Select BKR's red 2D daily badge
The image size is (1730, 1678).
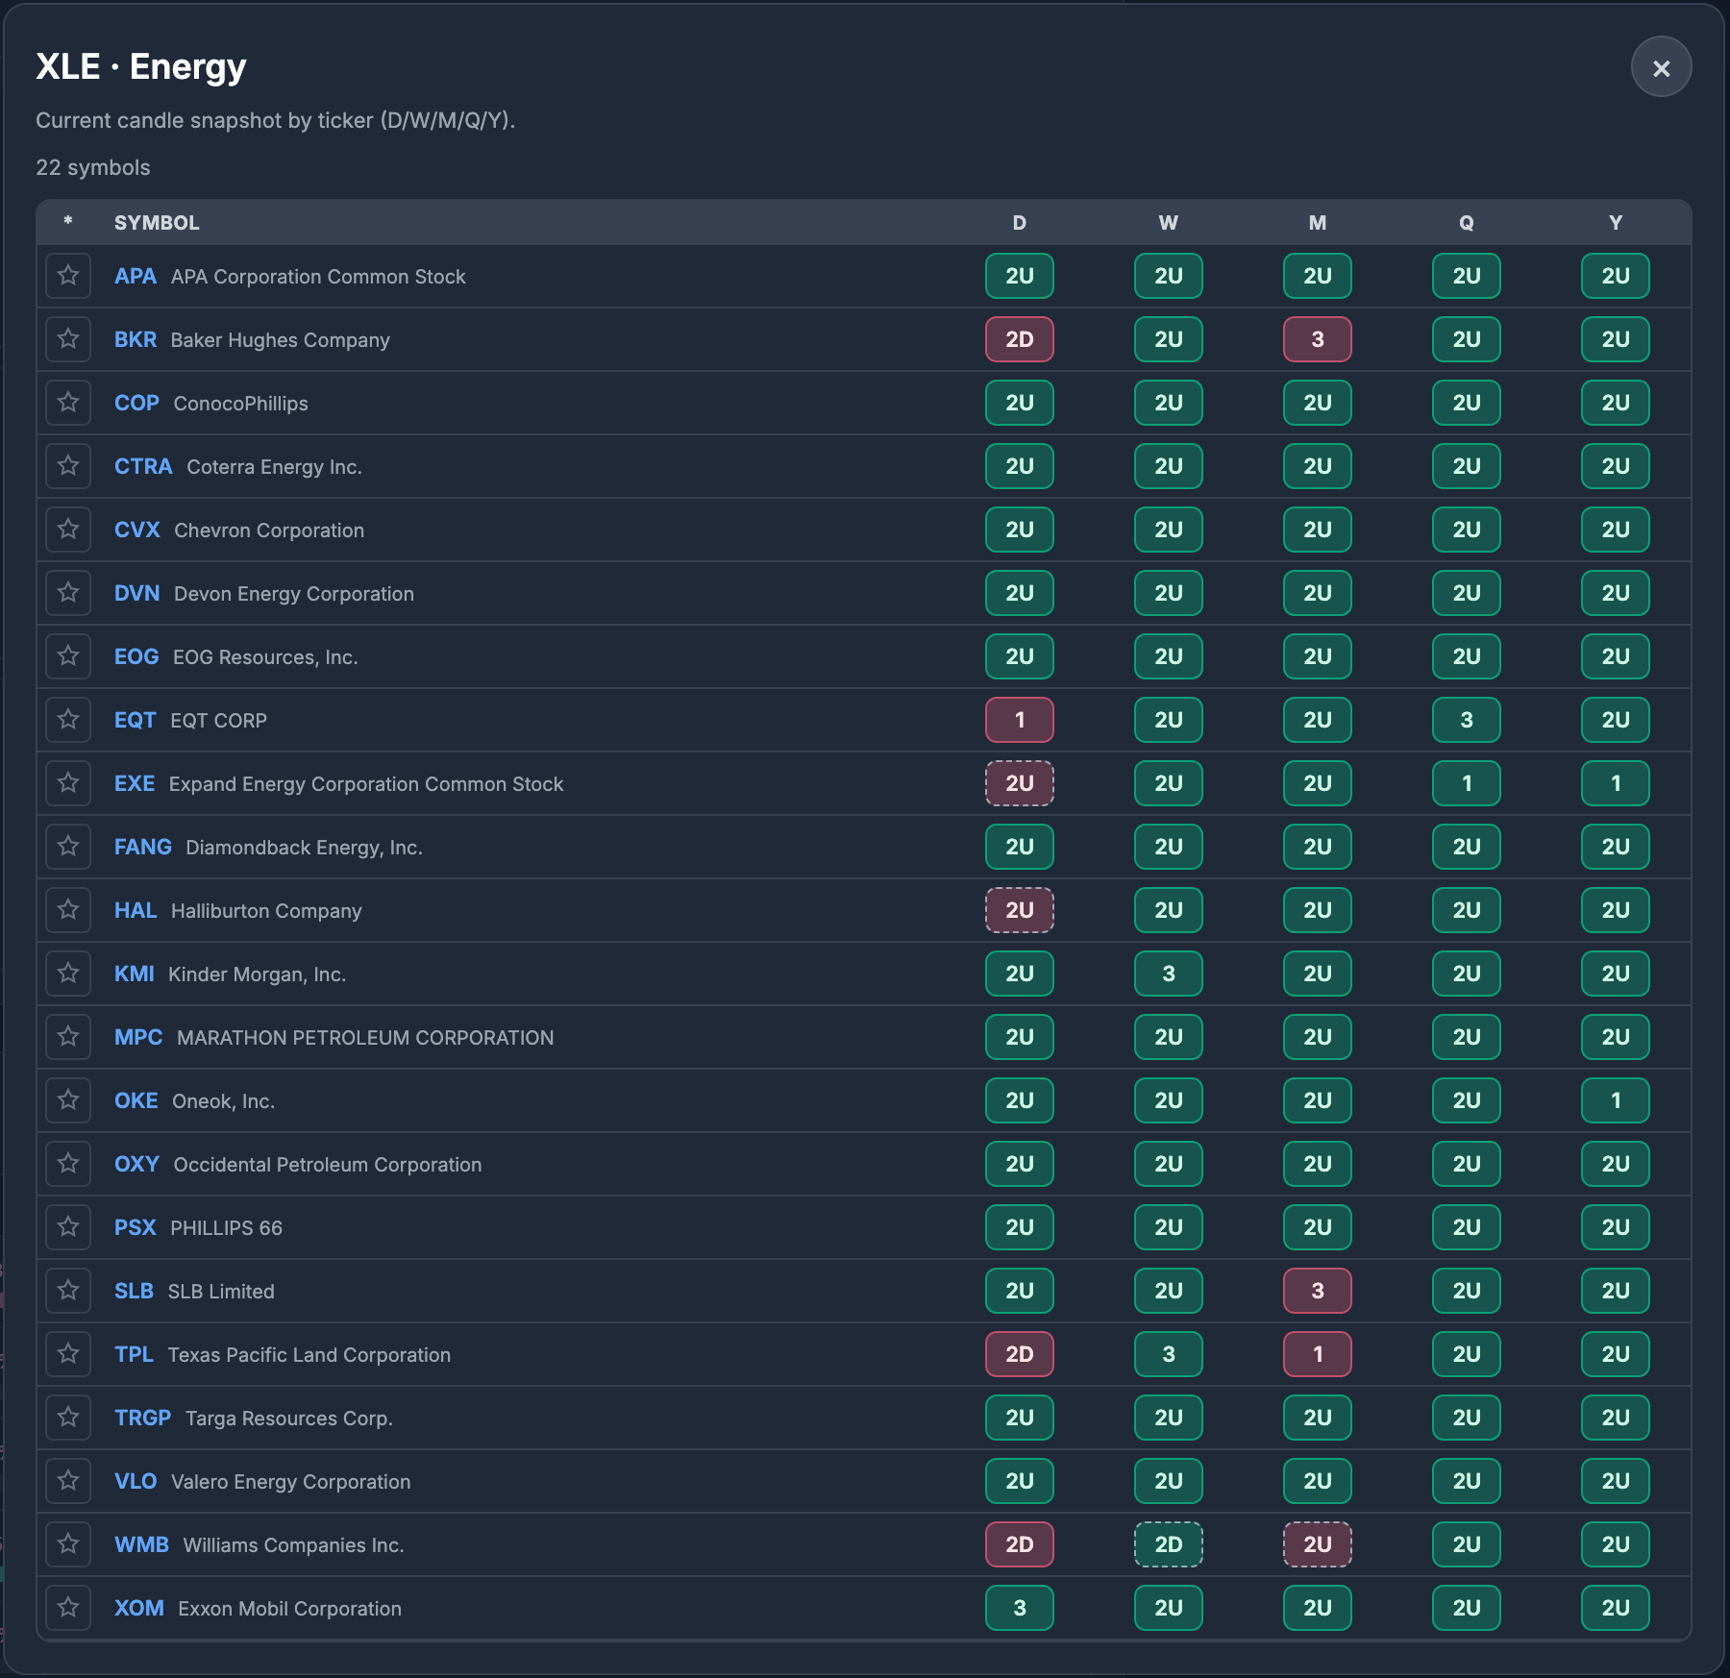pyautogui.click(x=1019, y=339)
